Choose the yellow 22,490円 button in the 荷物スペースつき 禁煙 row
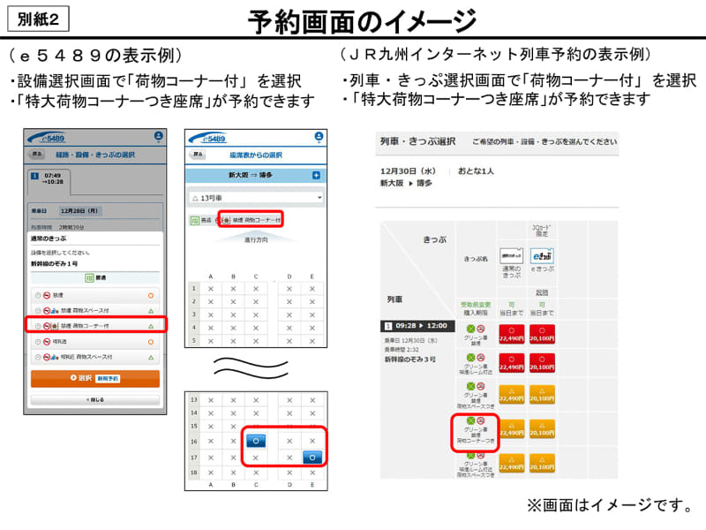This screenshot has width=706, height=530. click(512, 395)
